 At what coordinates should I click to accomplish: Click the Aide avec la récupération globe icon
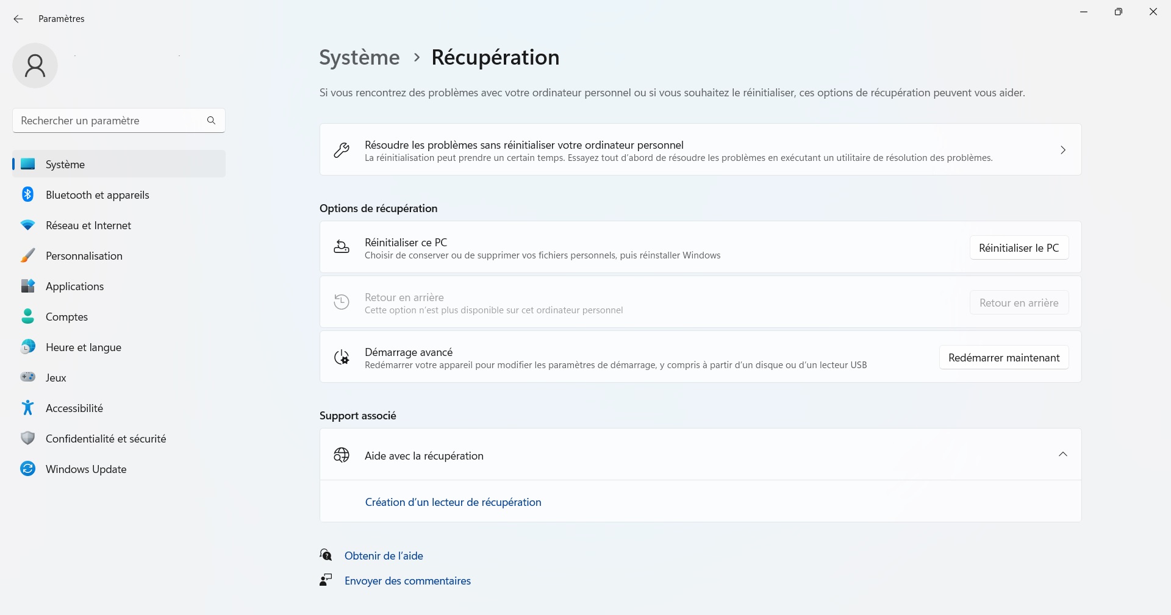[x=342, y=455]
